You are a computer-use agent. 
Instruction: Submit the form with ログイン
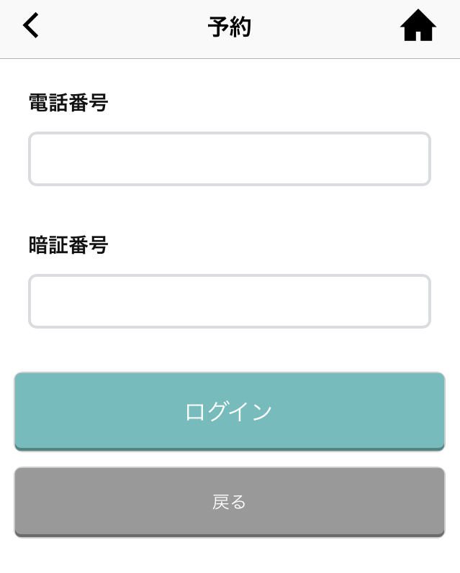tap(230, 412)
